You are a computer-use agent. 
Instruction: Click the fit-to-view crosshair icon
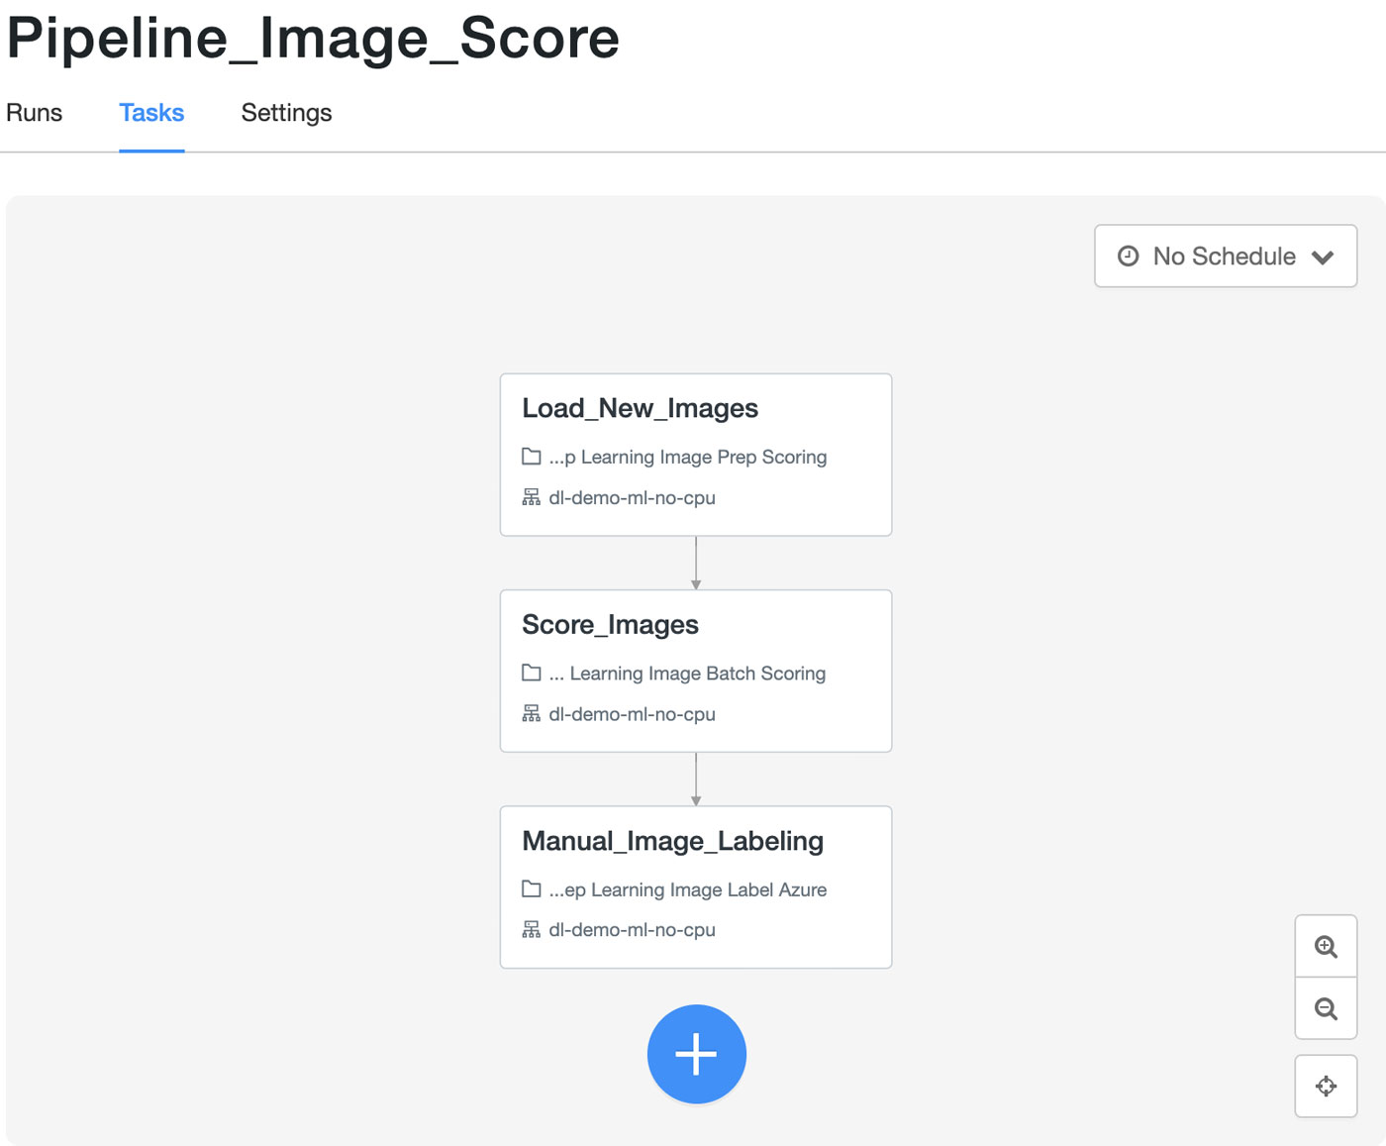tap(1326, 1087)
